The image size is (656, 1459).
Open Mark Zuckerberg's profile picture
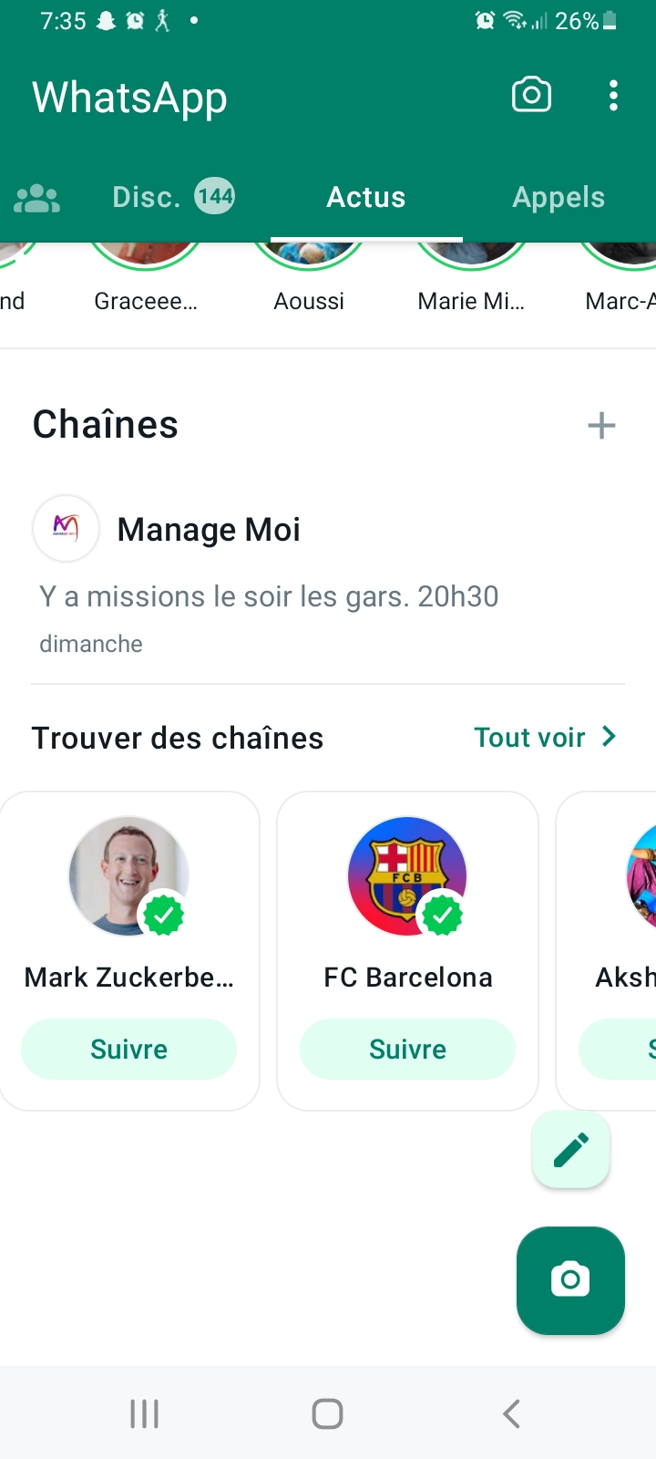click(x=128, y=875)
